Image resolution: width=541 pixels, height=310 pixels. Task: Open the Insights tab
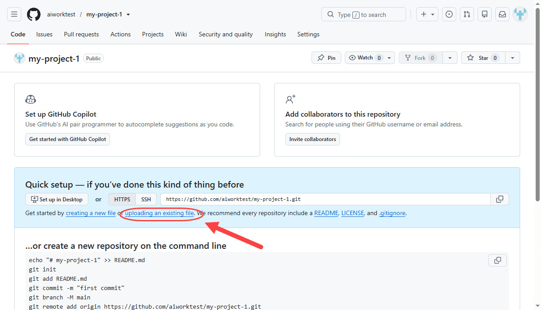click(x=275, y=34)
